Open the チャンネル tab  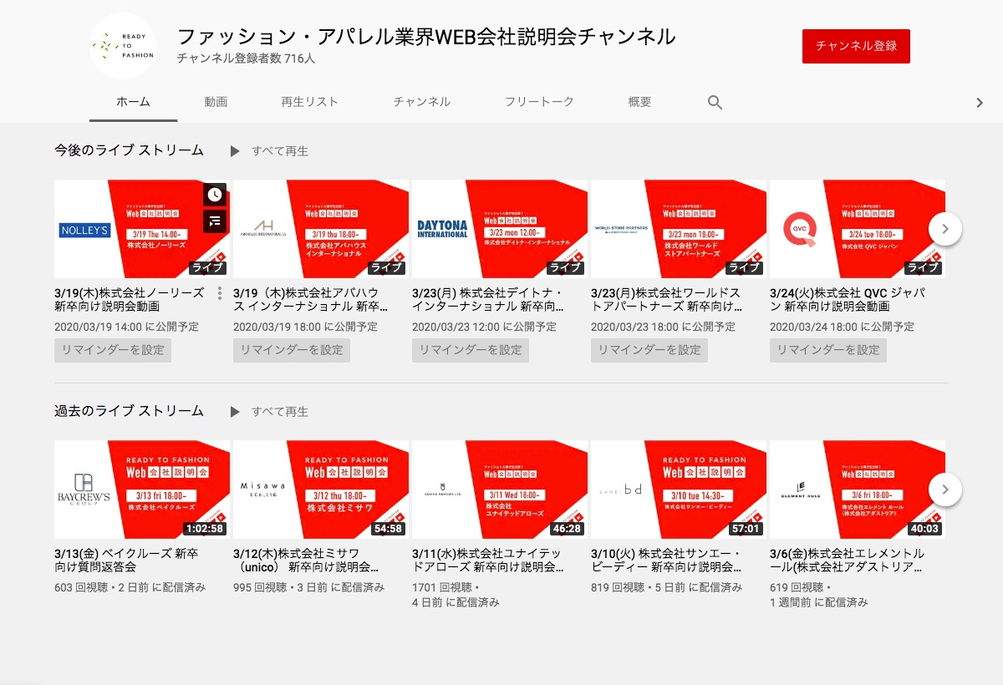(422, 102)
